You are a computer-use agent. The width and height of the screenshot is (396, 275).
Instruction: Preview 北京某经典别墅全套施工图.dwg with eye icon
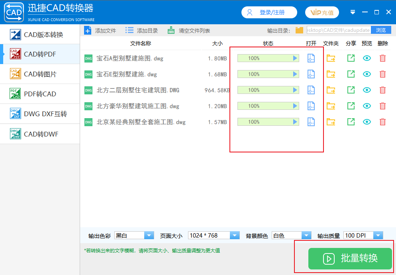tap(367, 122)
